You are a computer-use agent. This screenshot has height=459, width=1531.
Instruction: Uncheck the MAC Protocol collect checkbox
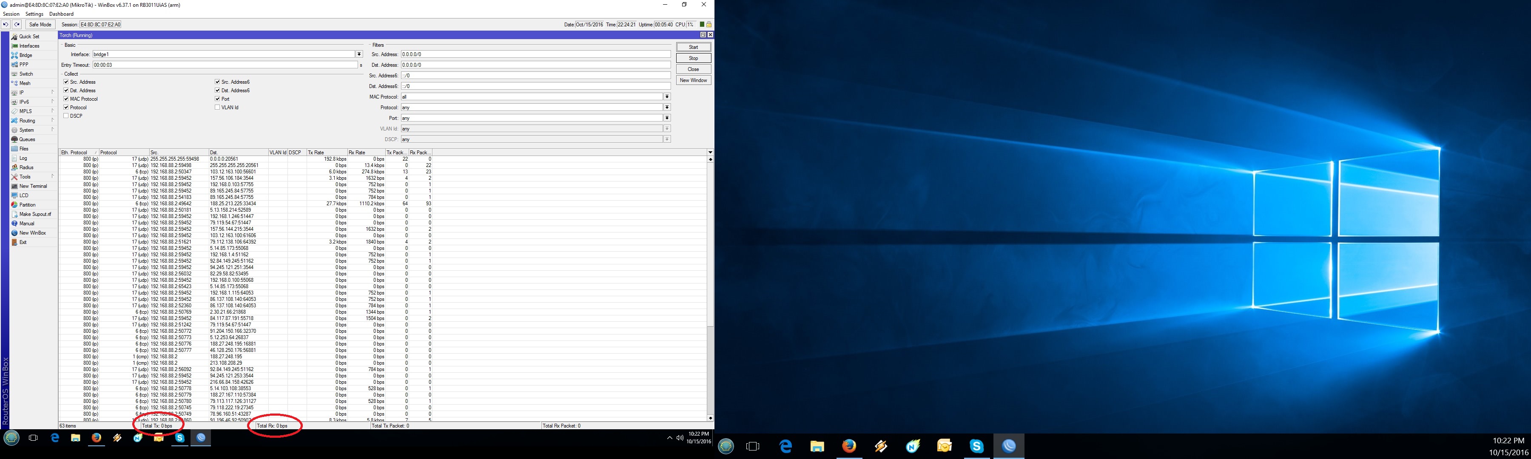tap(66, 99)
